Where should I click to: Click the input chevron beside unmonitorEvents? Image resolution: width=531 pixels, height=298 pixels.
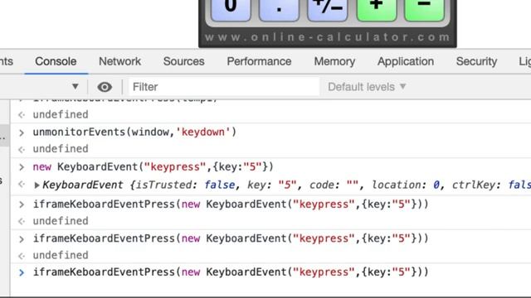tap(22, 132)
